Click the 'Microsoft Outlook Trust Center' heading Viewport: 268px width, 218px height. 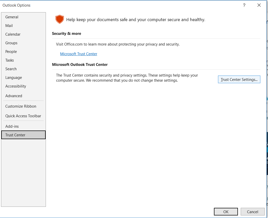click(80, 65)
